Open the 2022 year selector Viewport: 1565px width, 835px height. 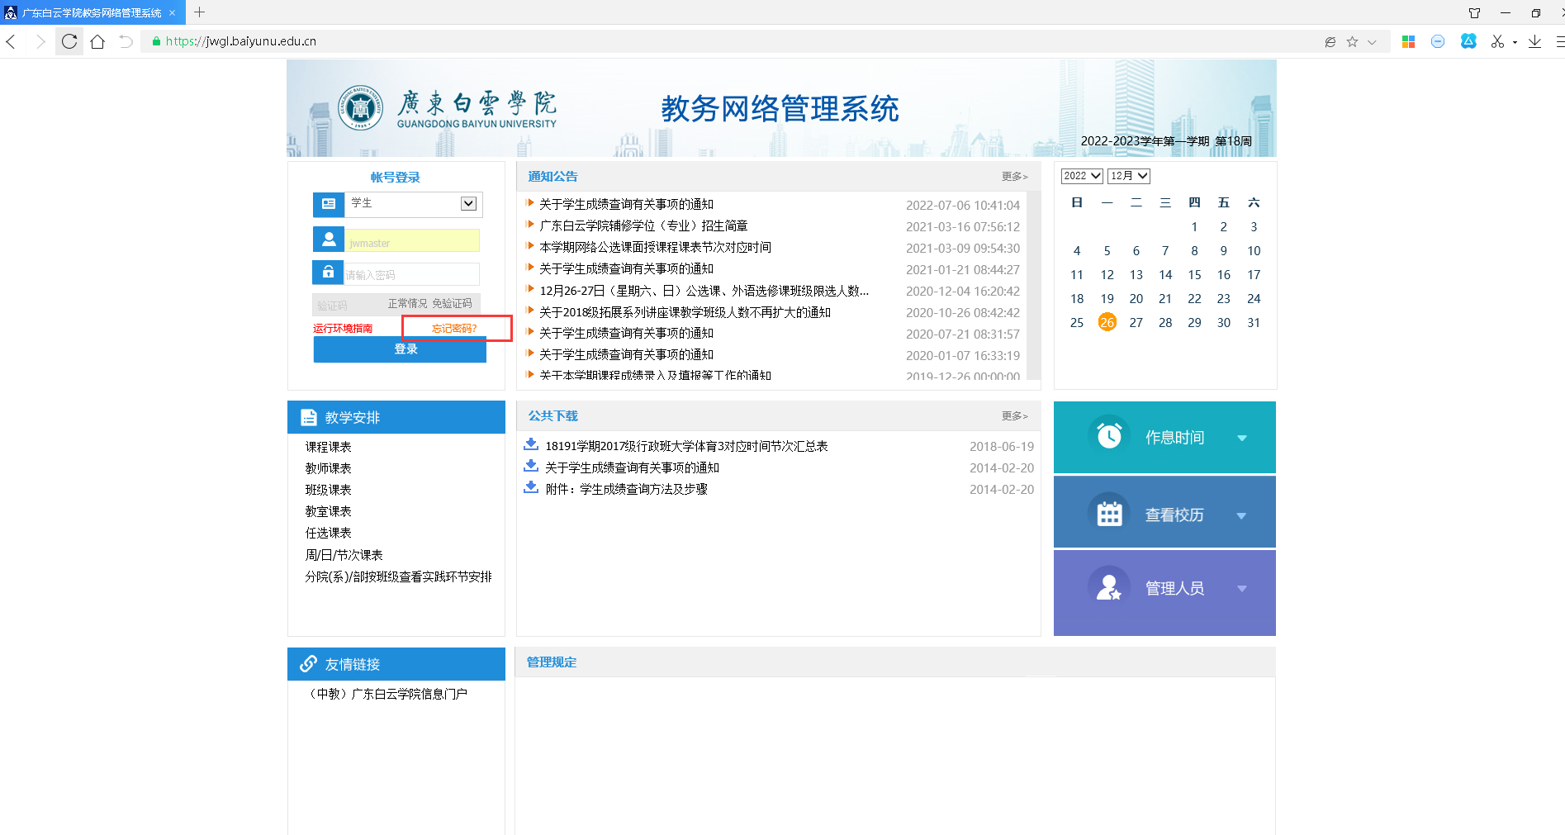click(x=1082, y=176)
